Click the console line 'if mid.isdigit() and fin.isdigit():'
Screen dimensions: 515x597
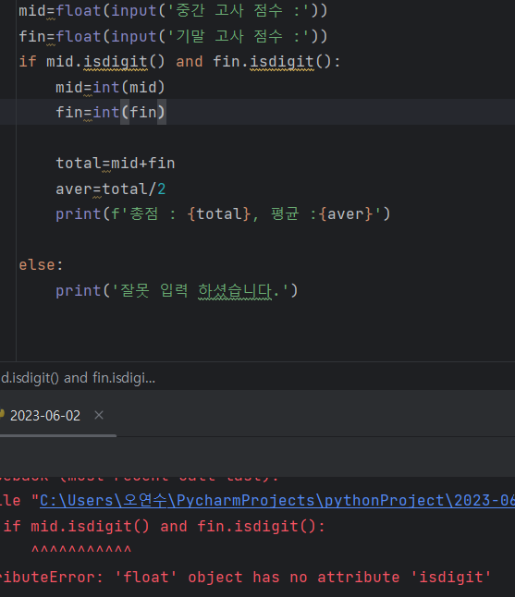tap(165, 526)
